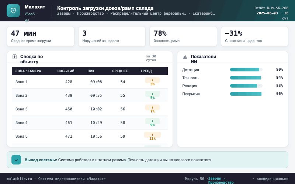Image resolution: width=295 pixels, height=184 pixels.
Task: Open the 78% Занятость рамп card
Action: tap(183, 36)
